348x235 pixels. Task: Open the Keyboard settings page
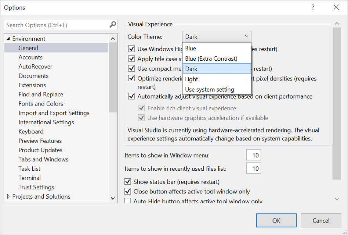pyautogui.click(x=31, y=131)
